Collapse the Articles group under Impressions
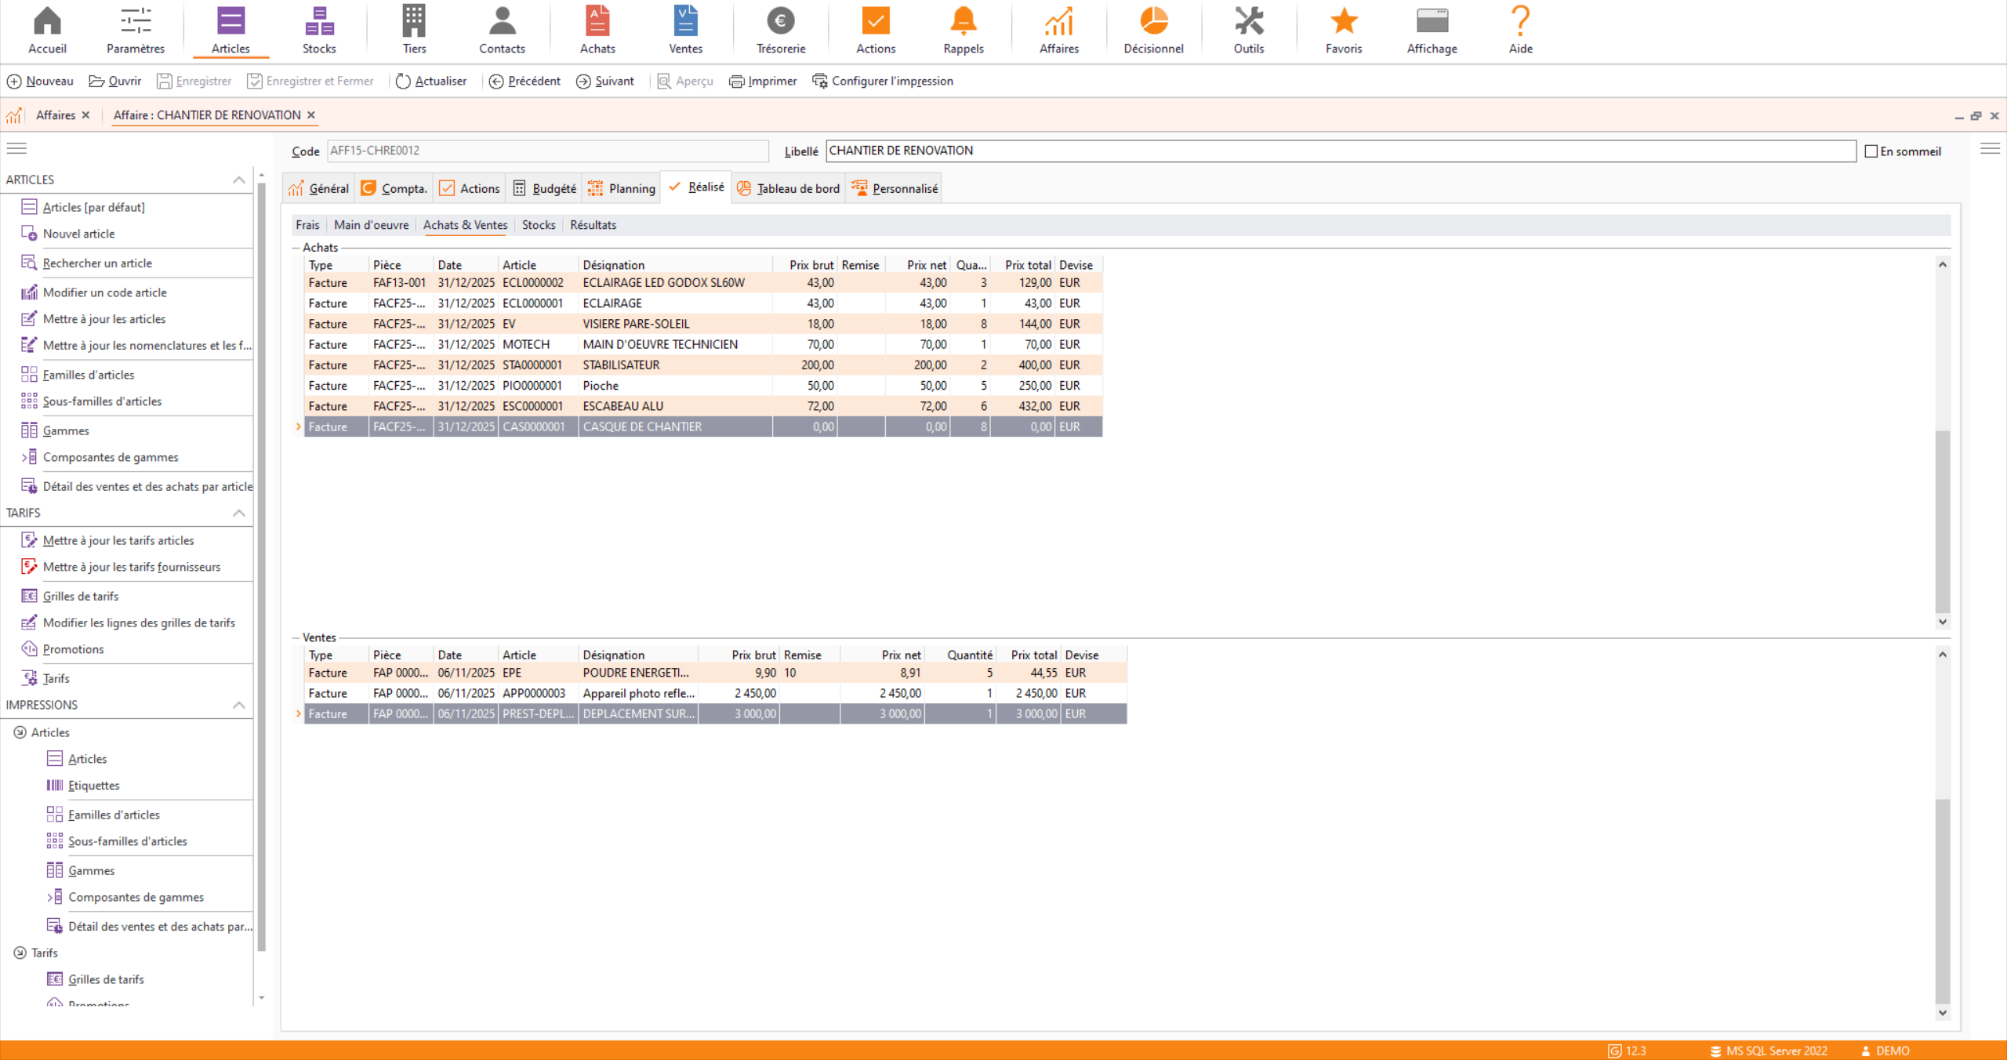 pyautogui.click(x=20, y=732)
